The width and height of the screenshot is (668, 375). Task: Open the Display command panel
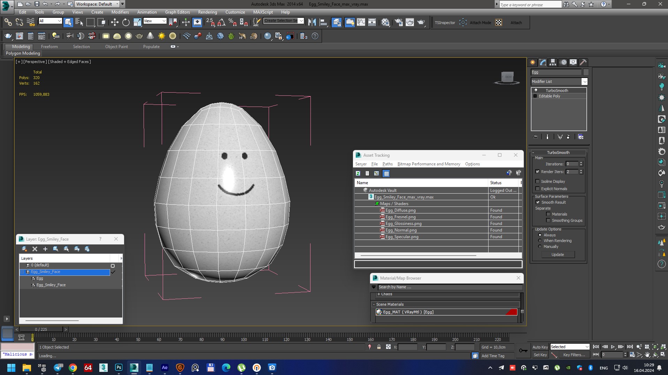point(573,62)
